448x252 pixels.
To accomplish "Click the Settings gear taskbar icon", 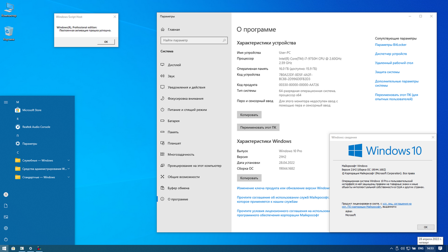I will [31, 248].
